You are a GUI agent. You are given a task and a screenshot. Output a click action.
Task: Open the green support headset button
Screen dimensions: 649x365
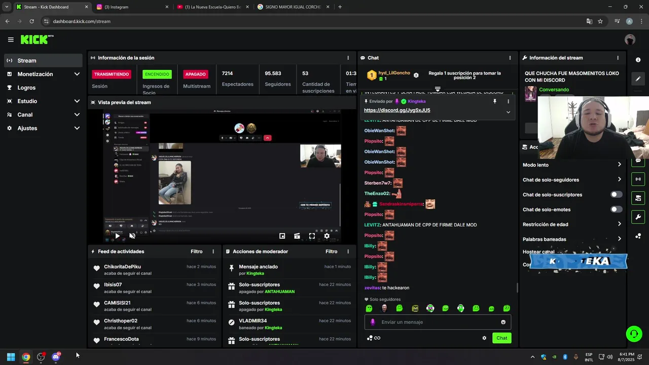click(634, 334)
